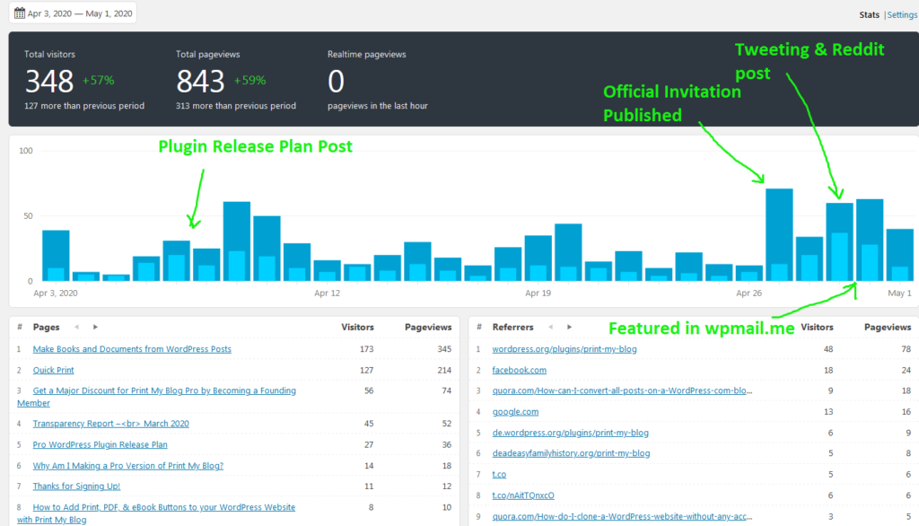Open the de.wordpress.org/plugins/print-my-blog referrer

[x=570, y=433]
